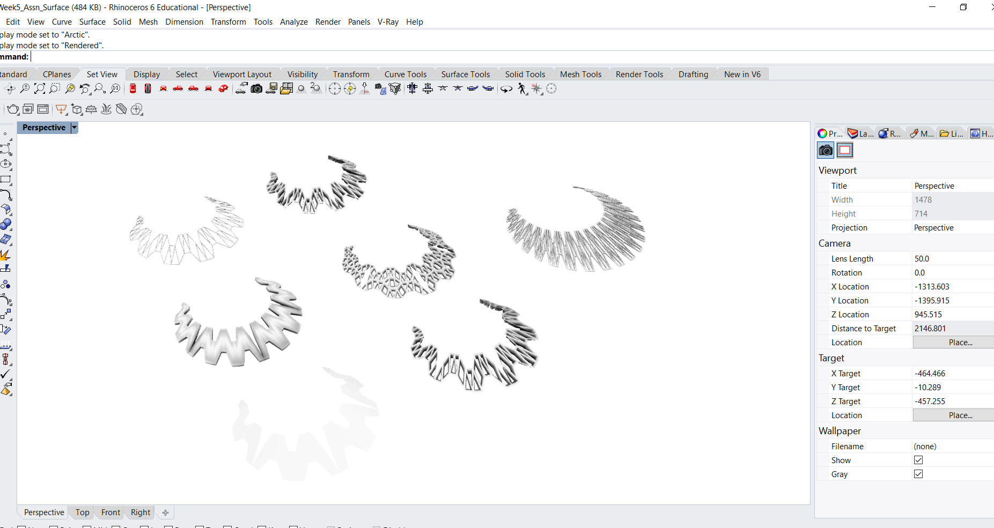Open the Surface menu
The width and height of the screenshot is (994, 528).
92,22
